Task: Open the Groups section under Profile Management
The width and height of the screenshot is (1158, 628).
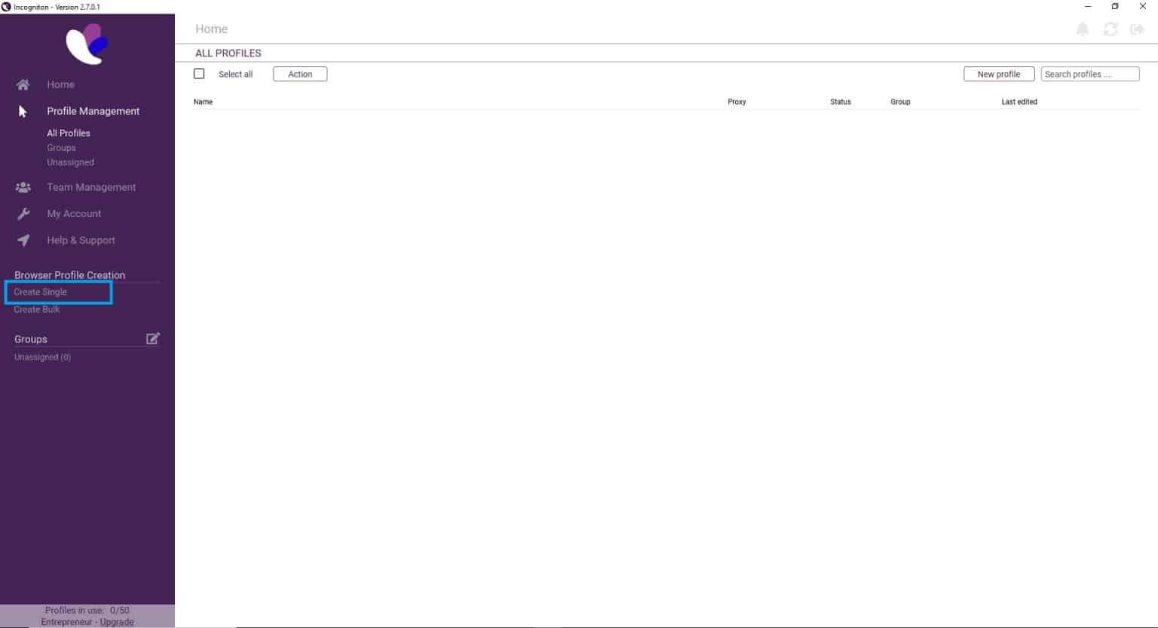Action: click(x=61, y=147)
